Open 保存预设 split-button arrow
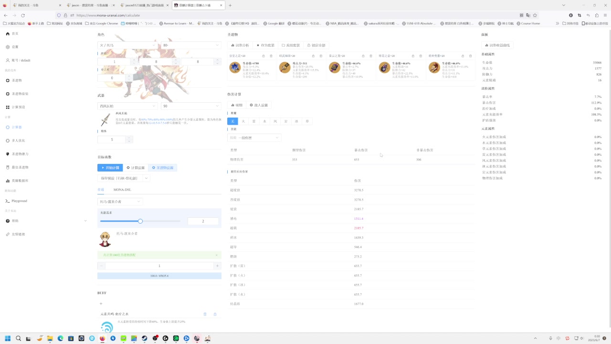 pos(146,178)
